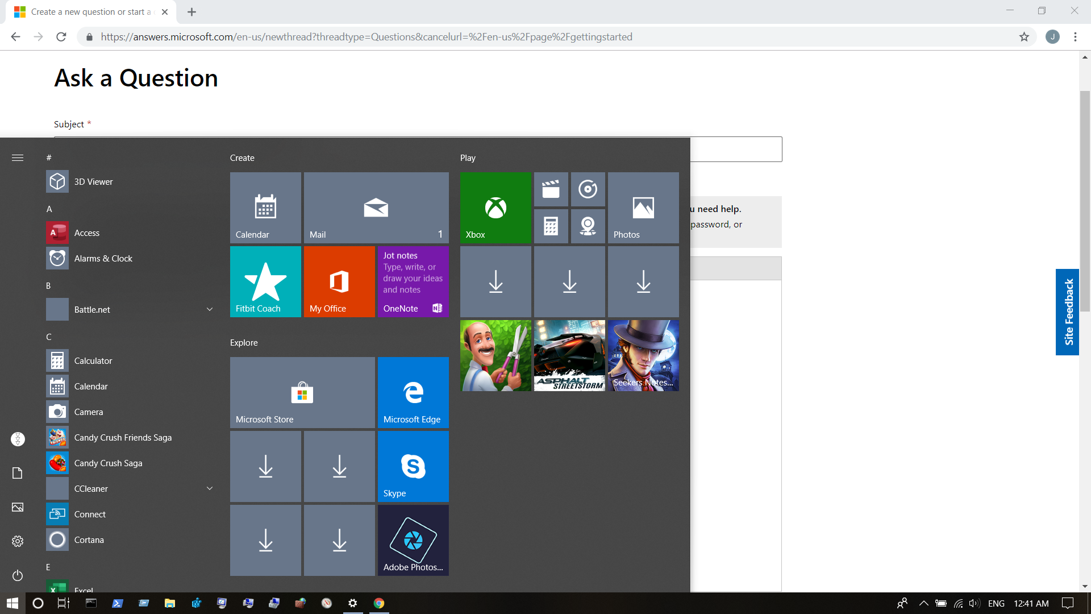Open a new Chrome tab
Screen dimensions: 1091x614
192,12
